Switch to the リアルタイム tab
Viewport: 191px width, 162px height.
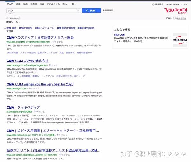(x=53, y=4)
